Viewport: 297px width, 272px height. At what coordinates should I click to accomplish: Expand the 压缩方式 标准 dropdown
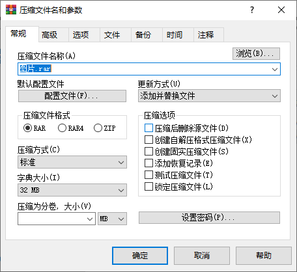tap(72, 162)
